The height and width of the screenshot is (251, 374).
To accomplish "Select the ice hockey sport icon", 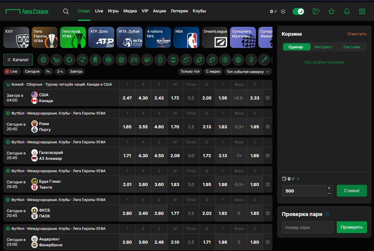I will [56, 60].
